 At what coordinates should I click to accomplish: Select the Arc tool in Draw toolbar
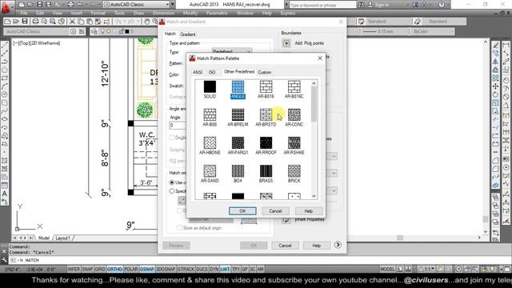pyautogui.click(x=5, y=86)
